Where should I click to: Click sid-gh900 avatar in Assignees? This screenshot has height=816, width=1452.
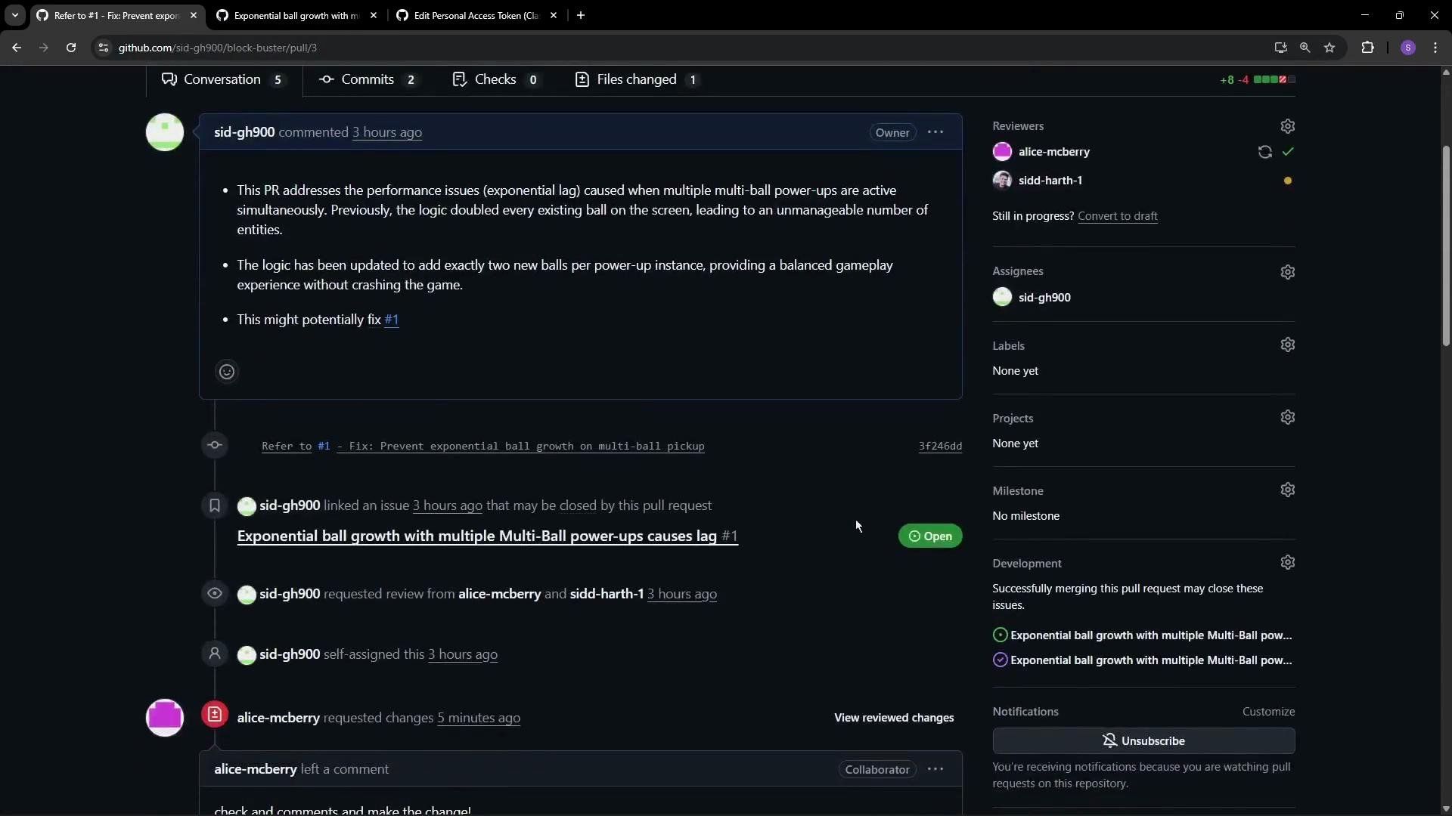pos(1002,298)
